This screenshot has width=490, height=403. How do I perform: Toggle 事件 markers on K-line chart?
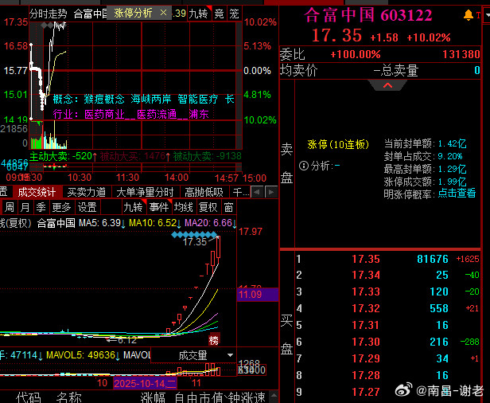159,207
